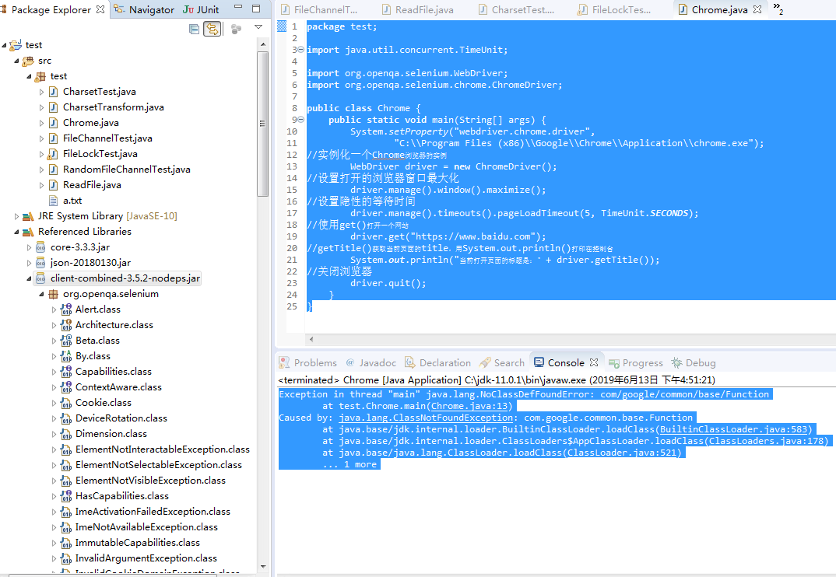Screen dimensions: 836x577
Task: Close the Package Explorer tab
Action: point(100,9)
